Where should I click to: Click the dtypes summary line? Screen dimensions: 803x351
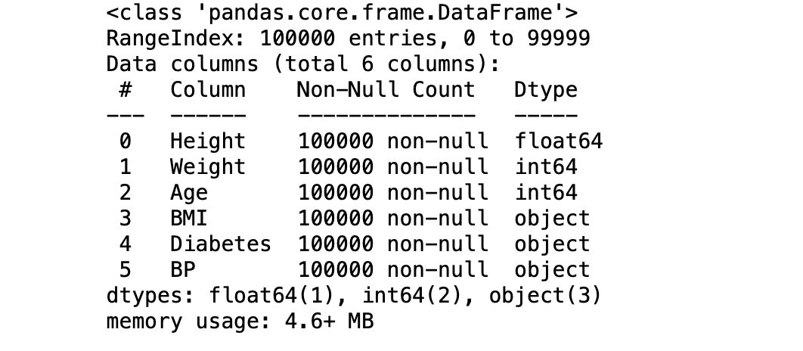tap(354, 297)
